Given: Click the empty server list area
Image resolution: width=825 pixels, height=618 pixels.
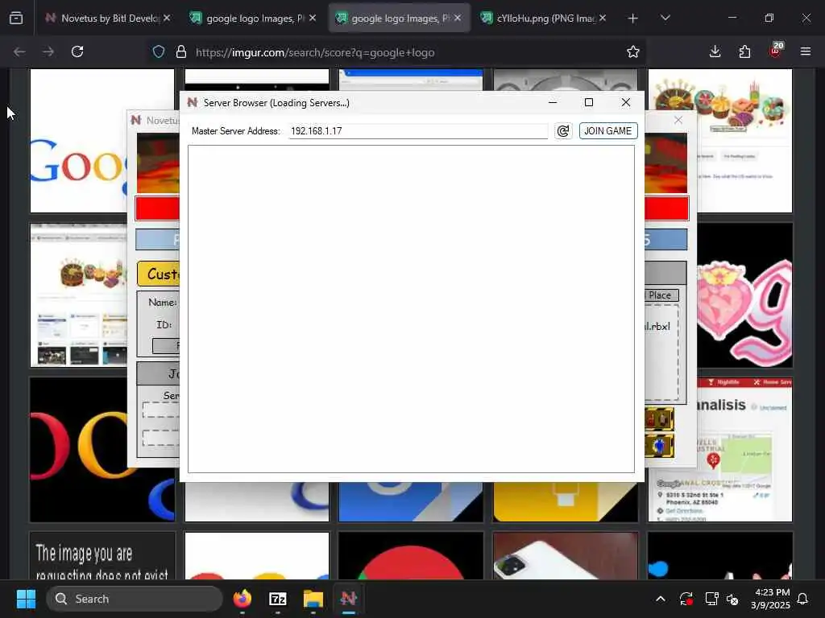Looking at the screenshot, I should coord(411,309).
